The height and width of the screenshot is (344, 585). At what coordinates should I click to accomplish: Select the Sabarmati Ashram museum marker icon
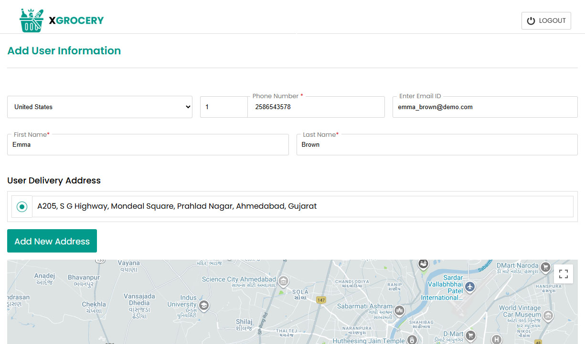tap(399, 310)
